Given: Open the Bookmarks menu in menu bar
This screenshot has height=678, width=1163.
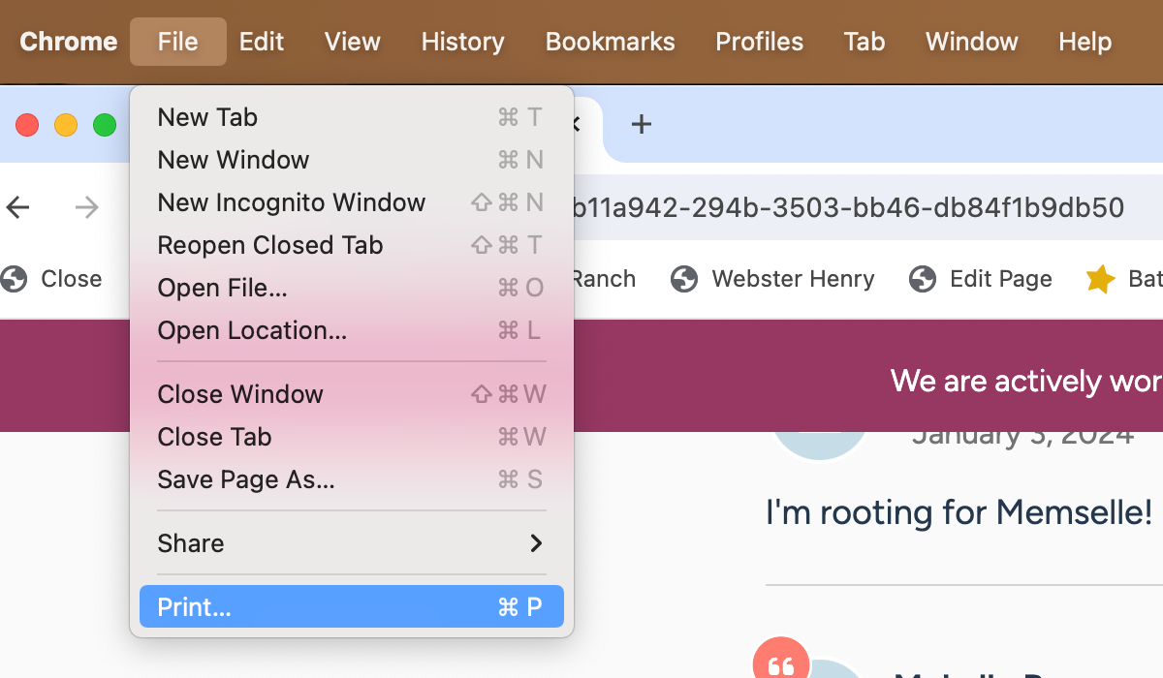Looking at the screenshot, I should point(610,42).
